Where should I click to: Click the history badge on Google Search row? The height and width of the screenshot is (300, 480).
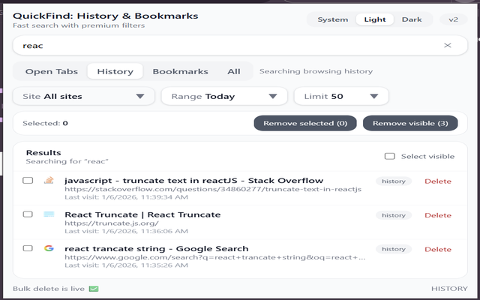(x=394, y=249)
